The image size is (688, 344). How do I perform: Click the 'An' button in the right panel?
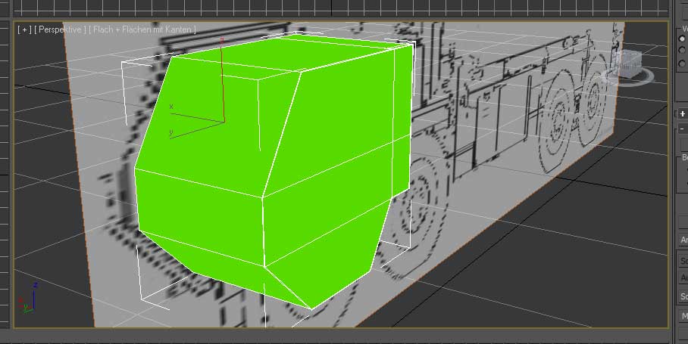point(683,240)
